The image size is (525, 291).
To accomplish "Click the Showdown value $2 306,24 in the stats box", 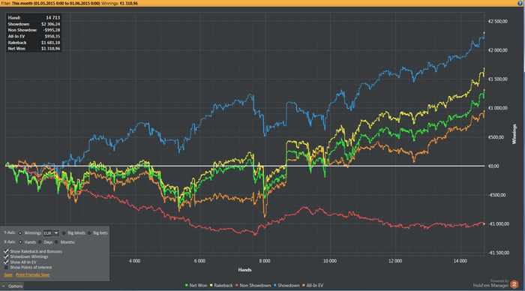I will point(50,24).
